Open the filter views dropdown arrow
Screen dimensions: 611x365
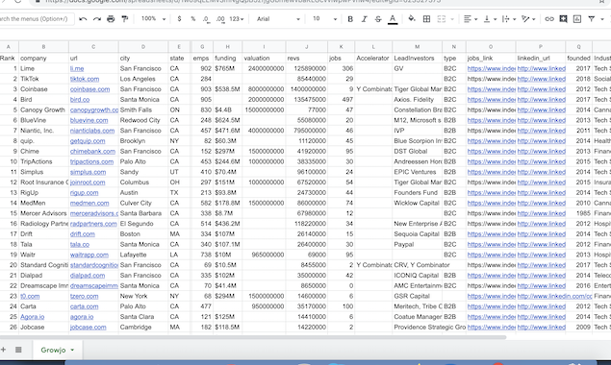602,19
